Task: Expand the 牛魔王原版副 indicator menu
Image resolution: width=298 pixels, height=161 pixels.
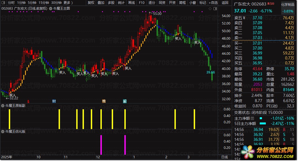Action: [x=4, y=105]
